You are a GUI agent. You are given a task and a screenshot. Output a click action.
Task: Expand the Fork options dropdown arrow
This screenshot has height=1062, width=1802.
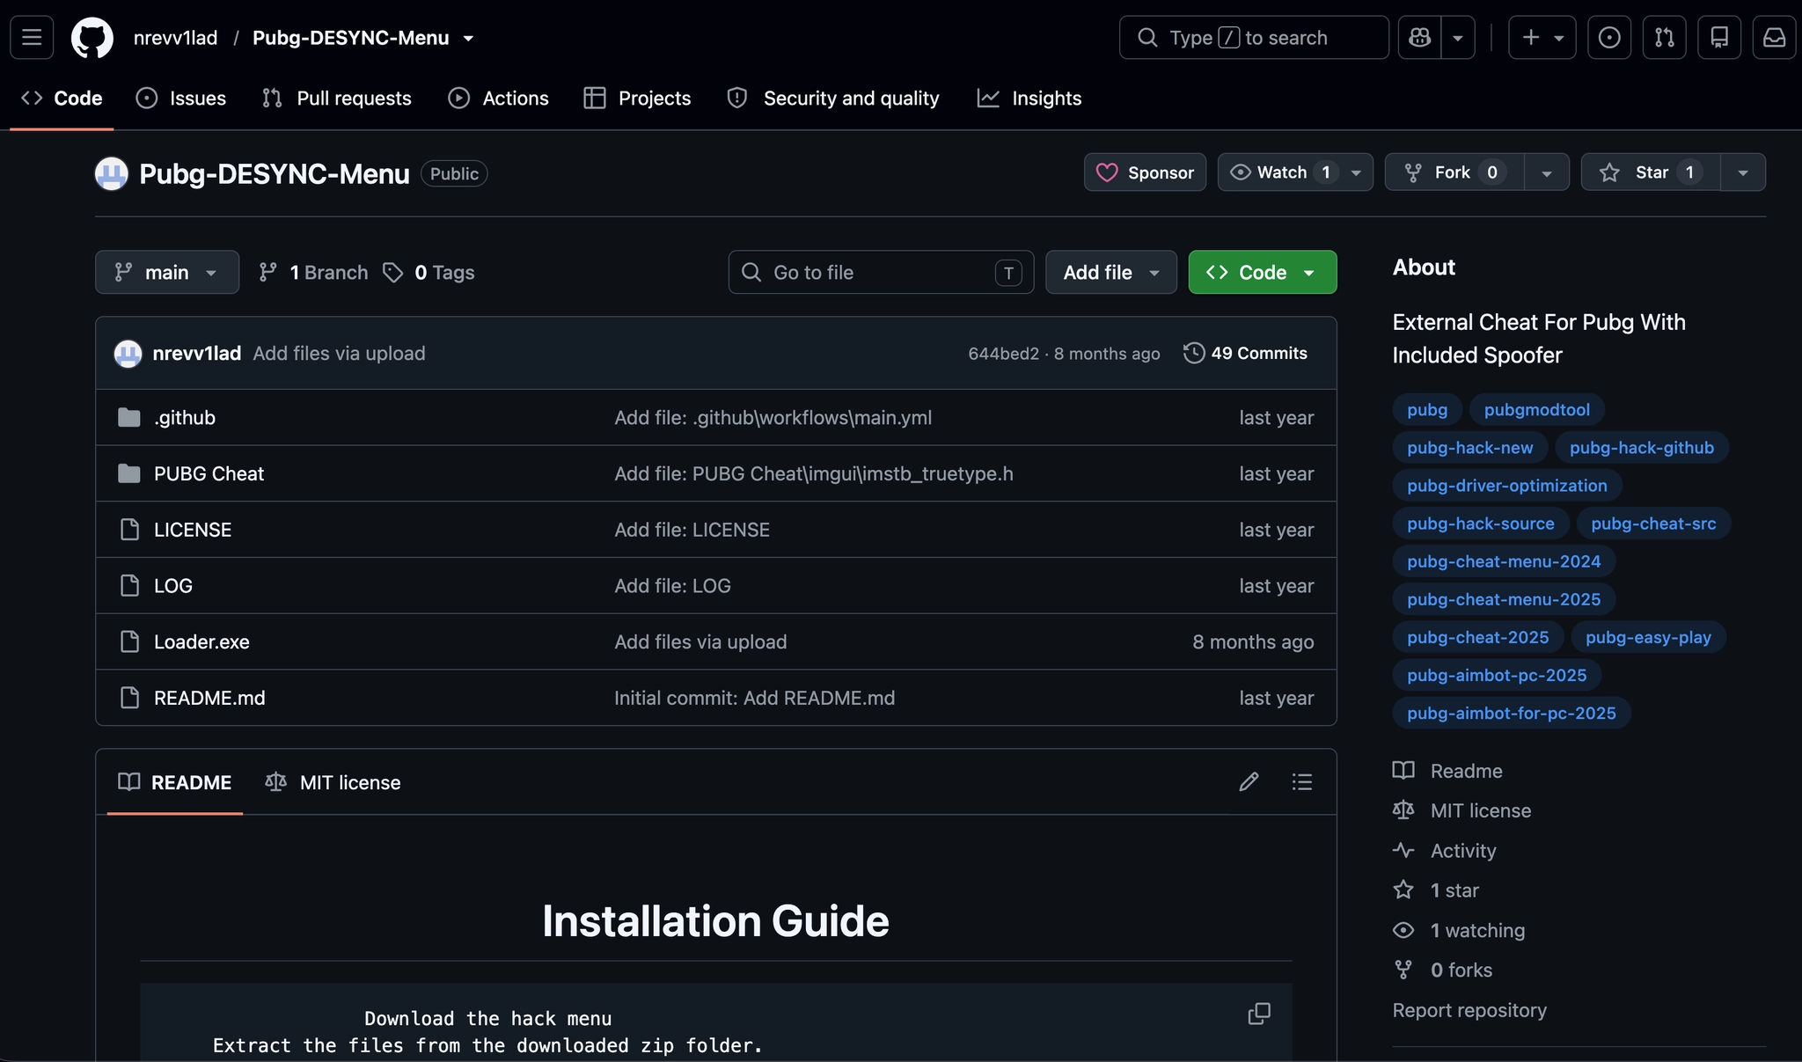[1547, 172]
